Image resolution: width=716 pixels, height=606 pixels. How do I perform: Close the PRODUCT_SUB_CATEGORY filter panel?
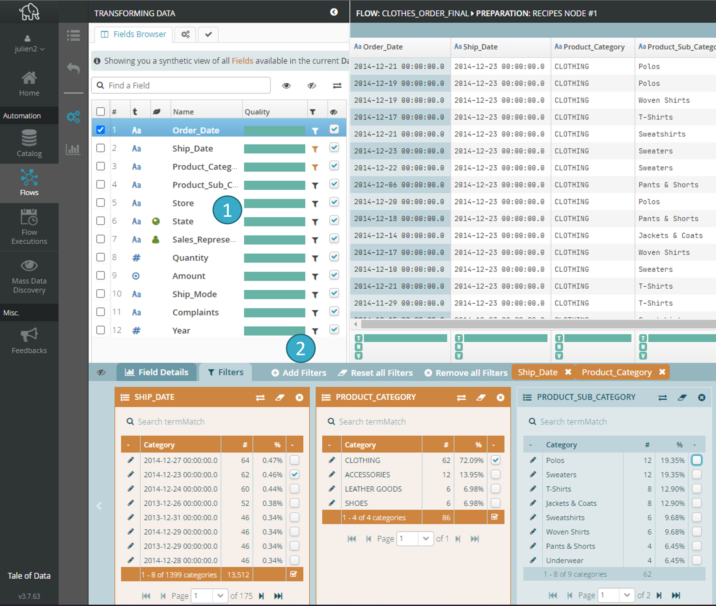click(x=702, y=398)
